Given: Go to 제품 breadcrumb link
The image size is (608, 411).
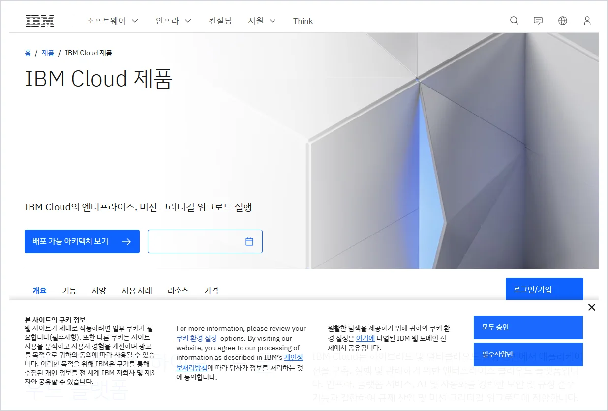Looking at the screenshot, I should click(x=48, y=53).
